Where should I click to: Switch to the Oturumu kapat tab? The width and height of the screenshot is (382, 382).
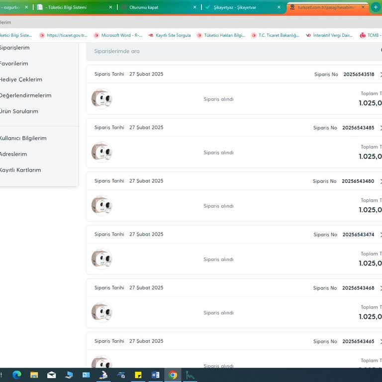[158, 7]
